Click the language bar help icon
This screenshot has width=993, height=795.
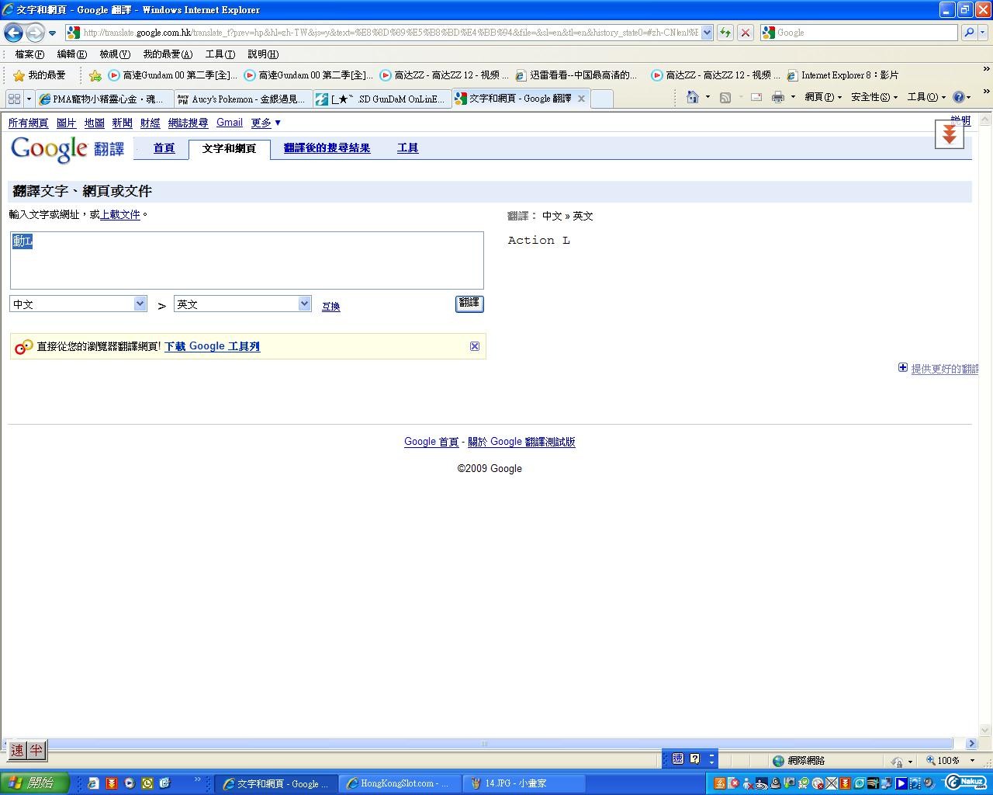click(695, 759)
